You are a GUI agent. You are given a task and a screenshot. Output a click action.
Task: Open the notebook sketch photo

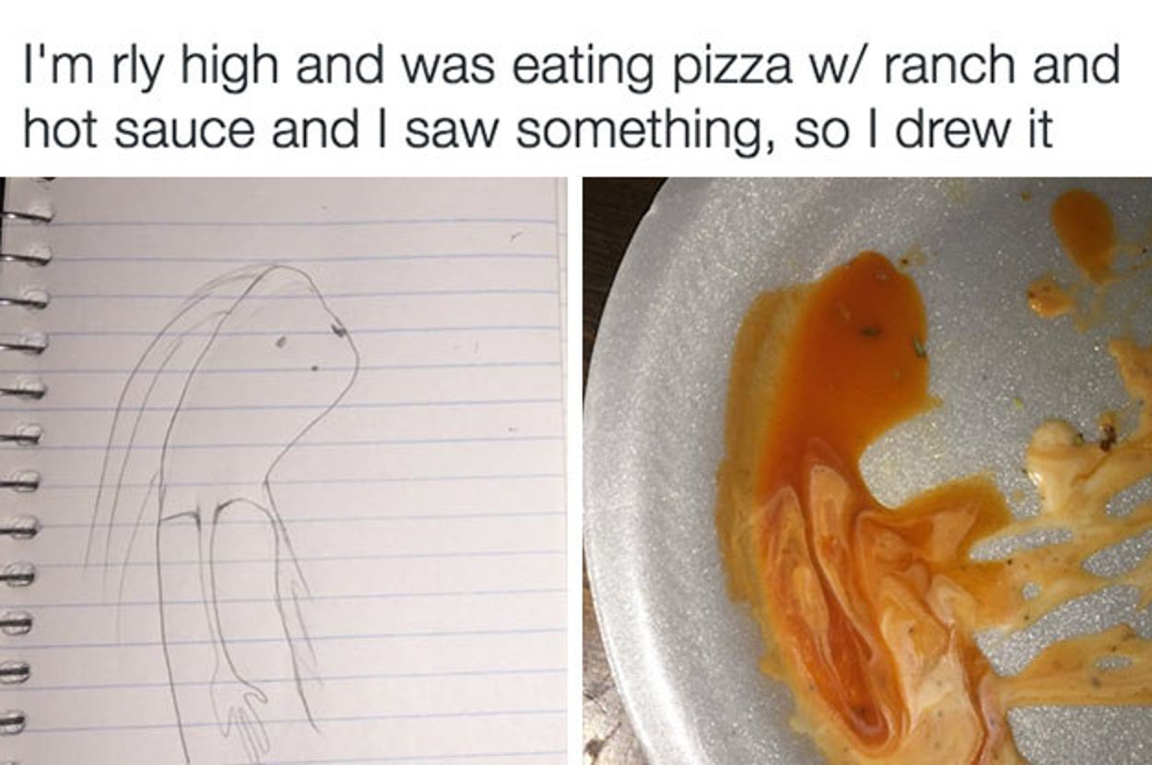(x=284, y=470)
